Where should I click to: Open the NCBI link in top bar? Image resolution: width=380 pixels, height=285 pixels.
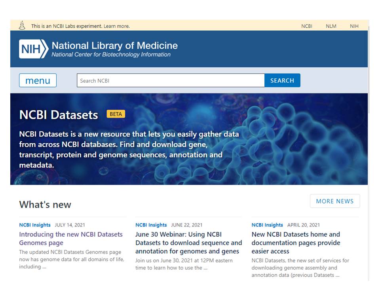306,26
